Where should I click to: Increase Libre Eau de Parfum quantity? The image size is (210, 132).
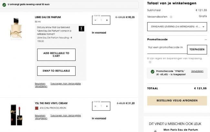point(107,20)
